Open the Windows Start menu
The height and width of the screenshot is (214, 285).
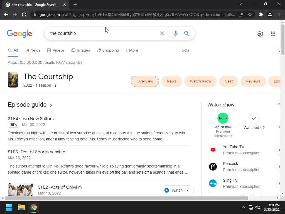9,207
